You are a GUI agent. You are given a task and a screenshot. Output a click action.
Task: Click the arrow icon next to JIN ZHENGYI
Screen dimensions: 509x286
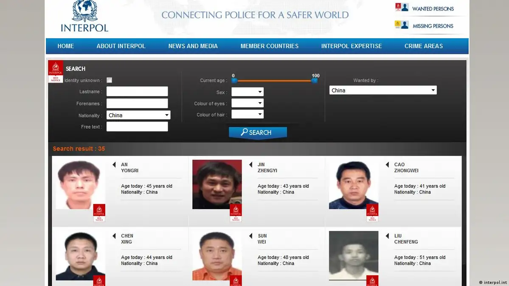click(250, 165)
